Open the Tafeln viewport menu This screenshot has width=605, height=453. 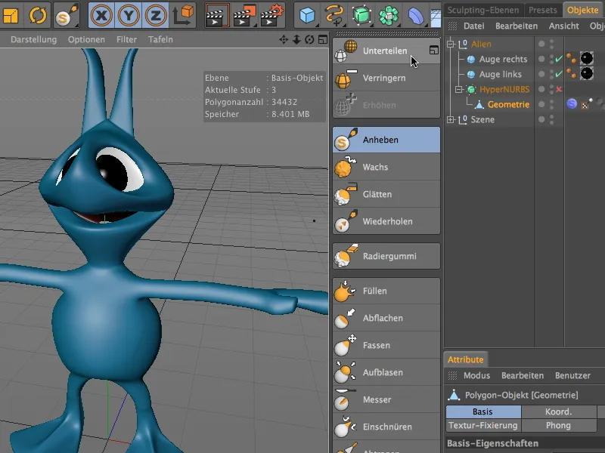(160, 40)
